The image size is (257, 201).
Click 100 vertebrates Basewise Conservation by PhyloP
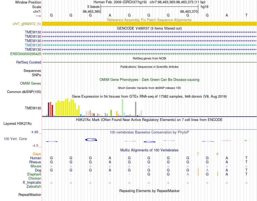tap(149, 132)
